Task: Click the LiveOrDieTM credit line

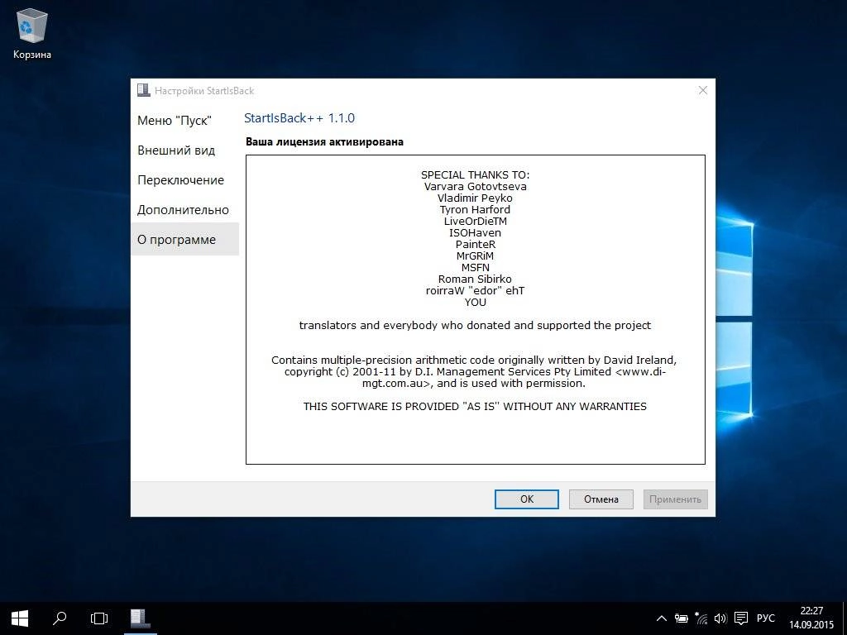Action: tap(476, 221)
